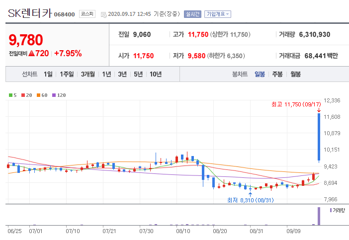
Task: Click the 코스피 market badge
Action: 87,14
